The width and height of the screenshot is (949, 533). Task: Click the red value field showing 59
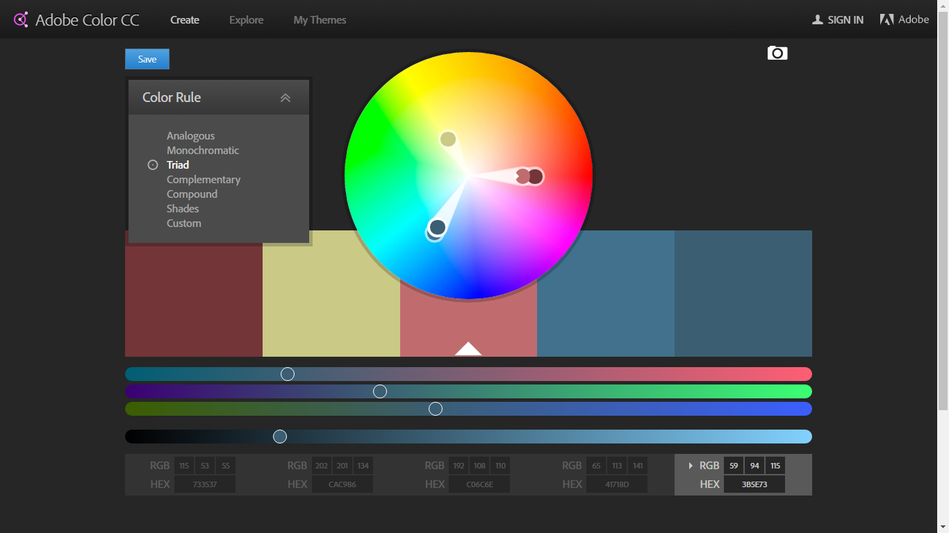pyautogui.click(x=734, y=466)
